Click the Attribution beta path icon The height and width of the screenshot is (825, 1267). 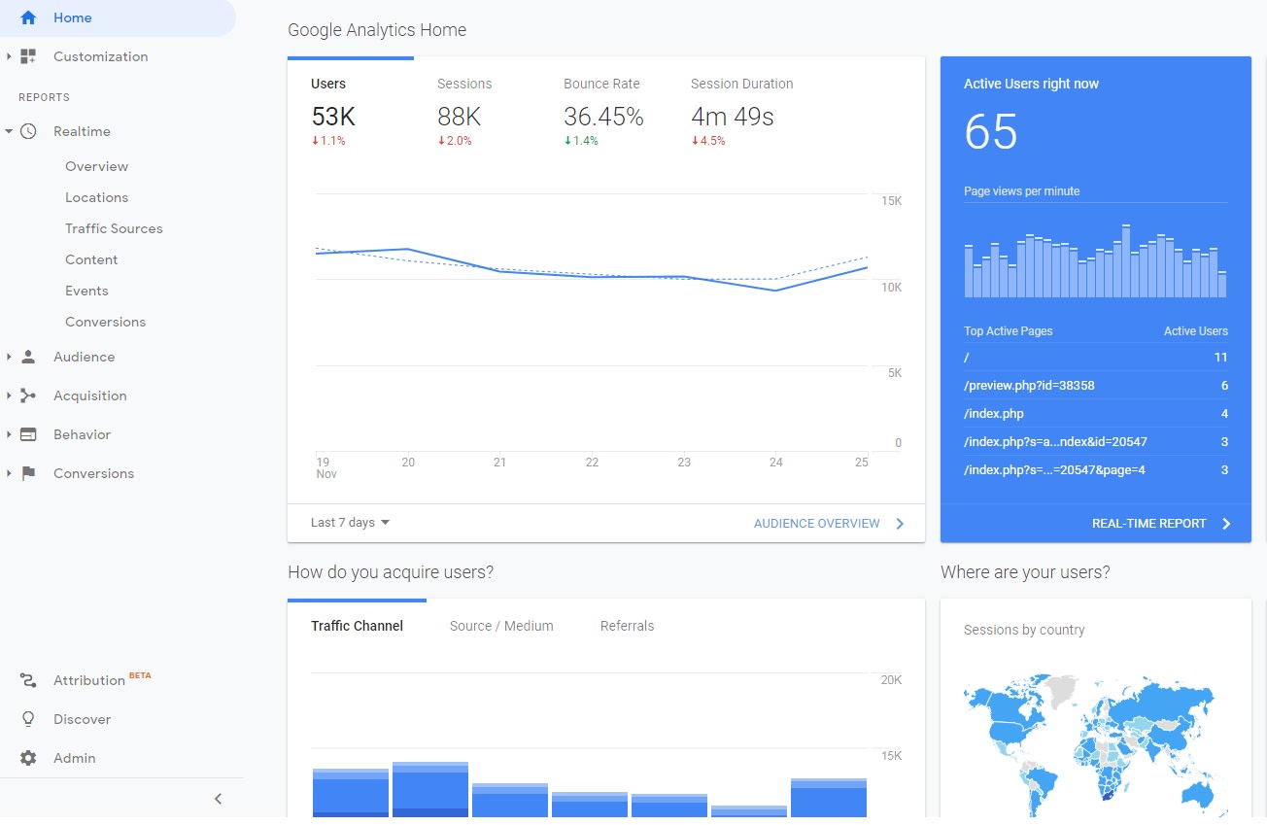(x=28, y=680)
